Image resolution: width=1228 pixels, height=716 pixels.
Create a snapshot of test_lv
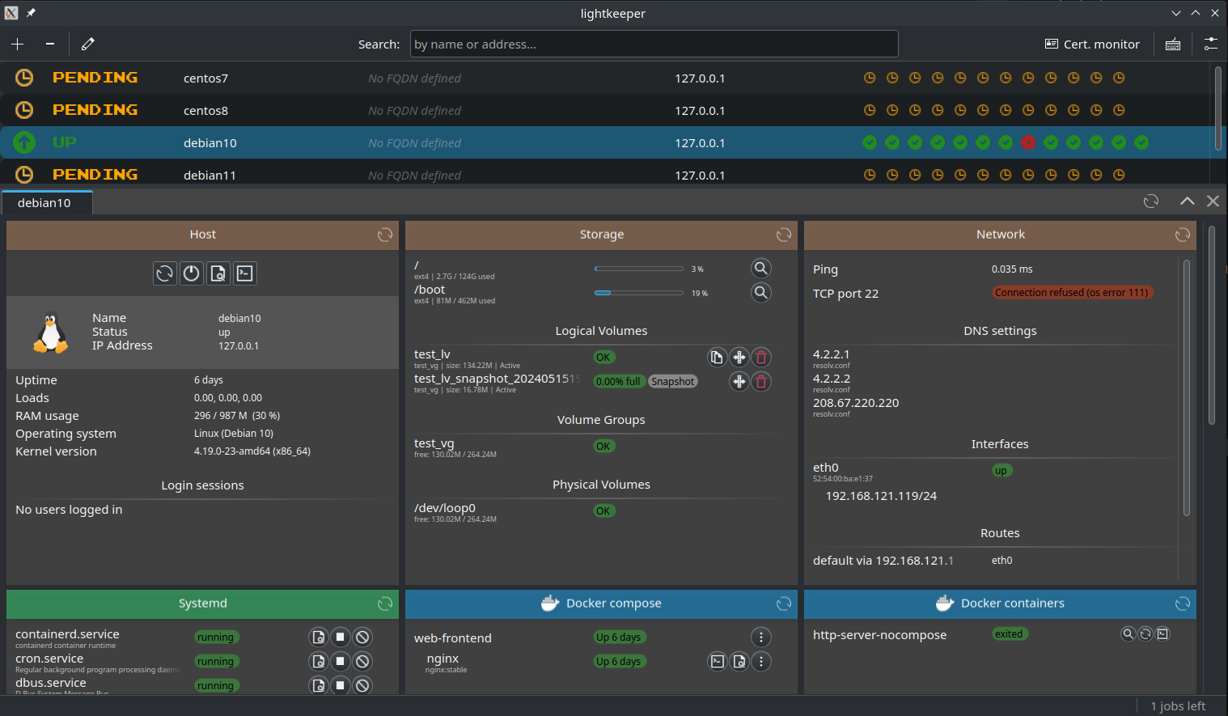(x=717, y=357)
